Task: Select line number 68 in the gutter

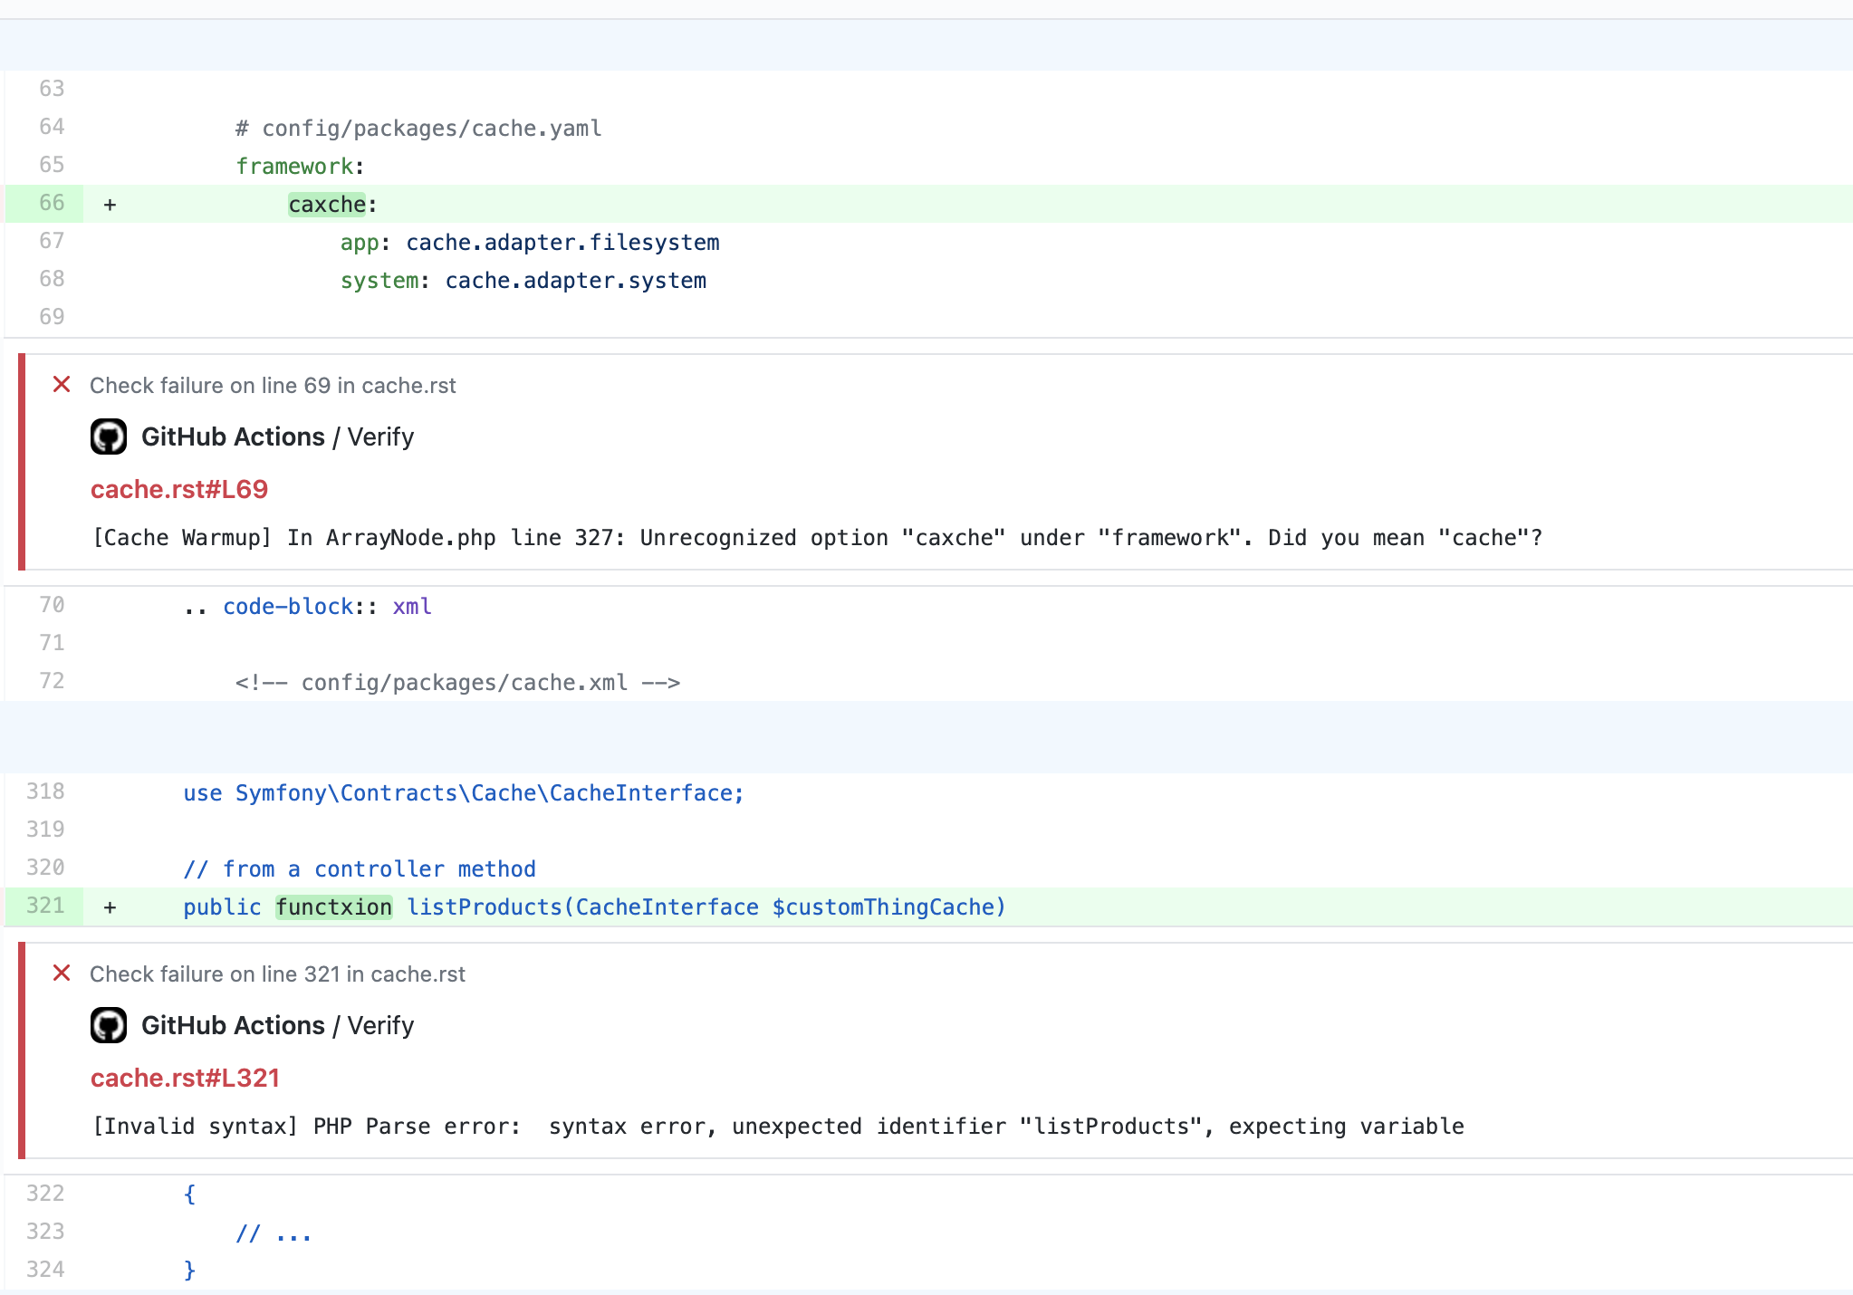Action: (x=52, y=279)
